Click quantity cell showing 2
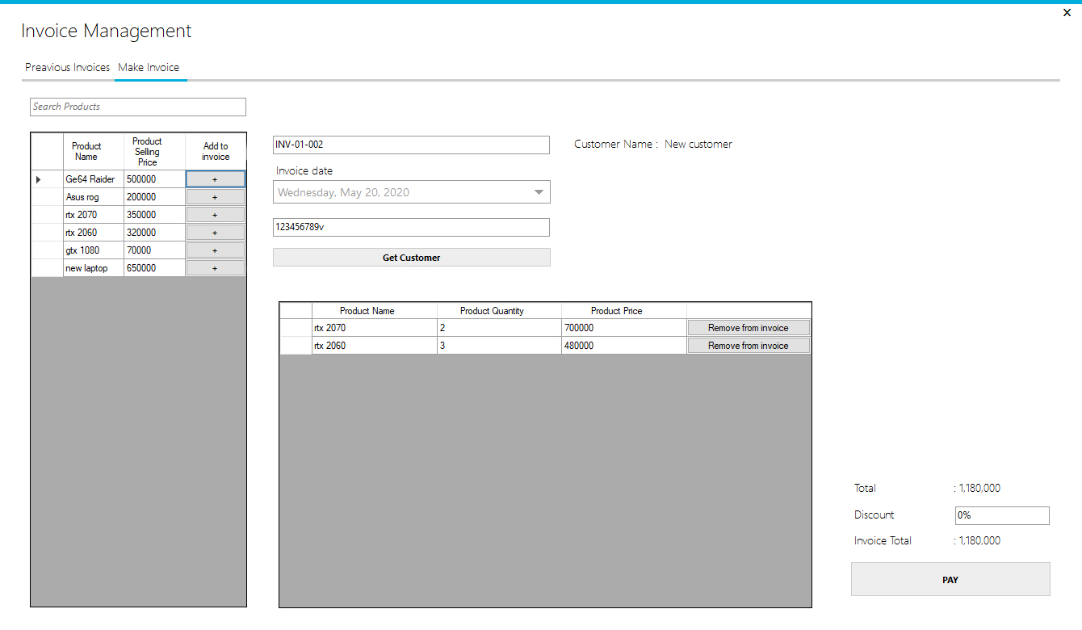Image resolution: width=1082 pixels, height=630 pixels. click(499, 328)
